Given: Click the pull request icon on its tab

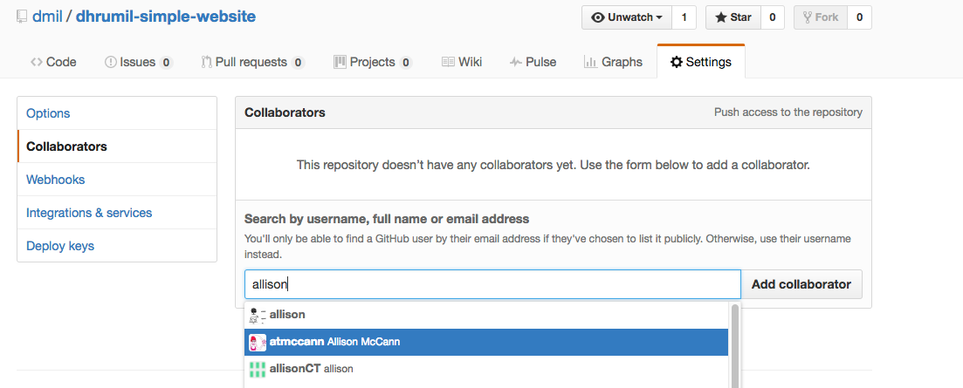Looking at the screenshot, I should pos(207,62).
